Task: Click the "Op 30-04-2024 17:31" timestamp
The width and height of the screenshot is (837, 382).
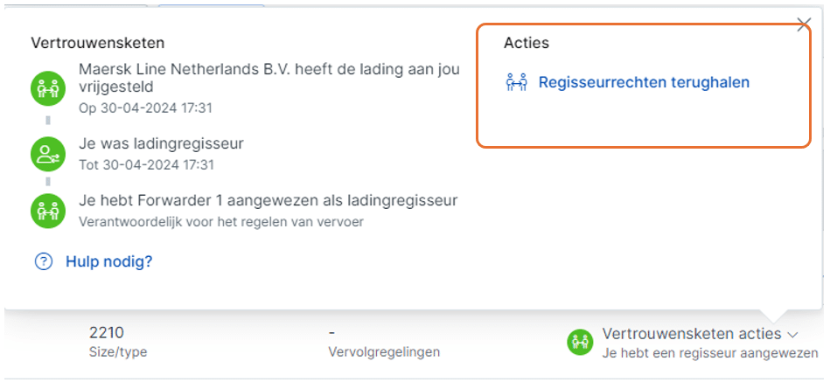Action: [145, 108]
